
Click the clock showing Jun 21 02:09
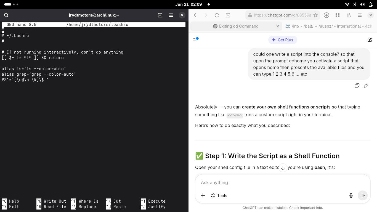(x=189, y=4)
